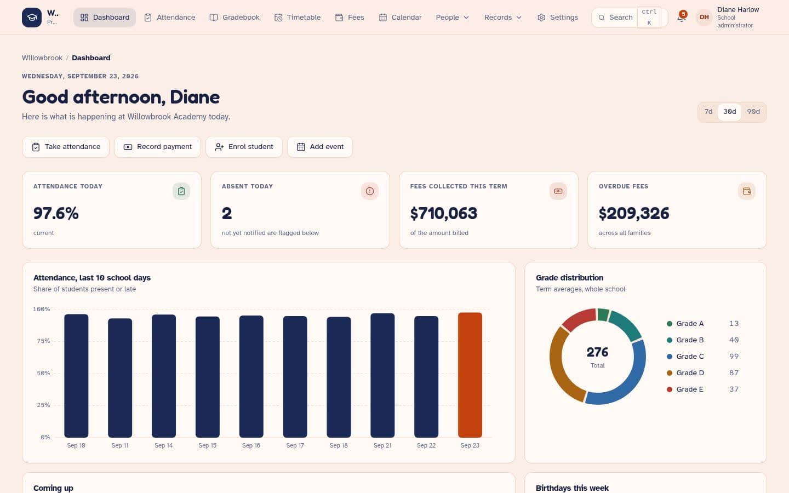
Task: Click the wallet icon in Overdue Fees card
Action: point(747,191)
